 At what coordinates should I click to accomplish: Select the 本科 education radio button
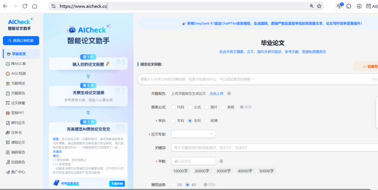click(x=190, y=121)
